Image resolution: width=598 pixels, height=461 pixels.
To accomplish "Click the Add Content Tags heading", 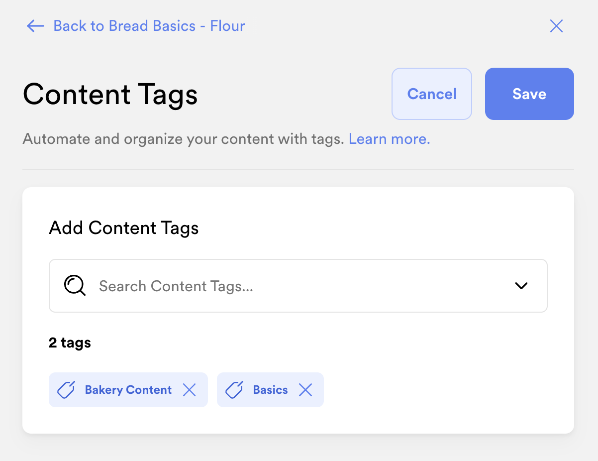I will point(124,228).
